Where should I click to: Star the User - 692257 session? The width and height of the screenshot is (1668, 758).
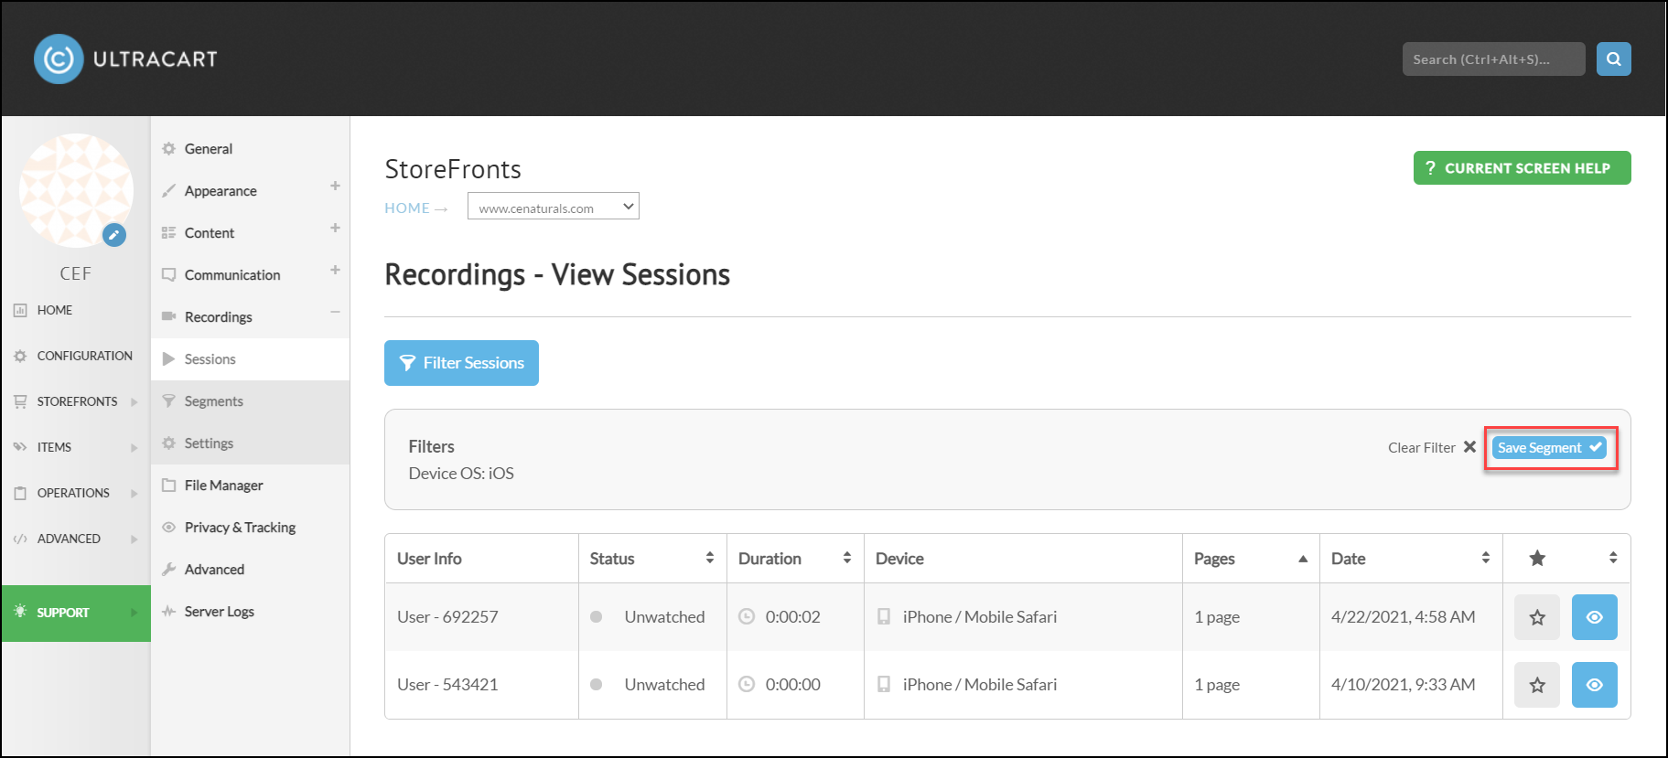[x=1537, y=617]
